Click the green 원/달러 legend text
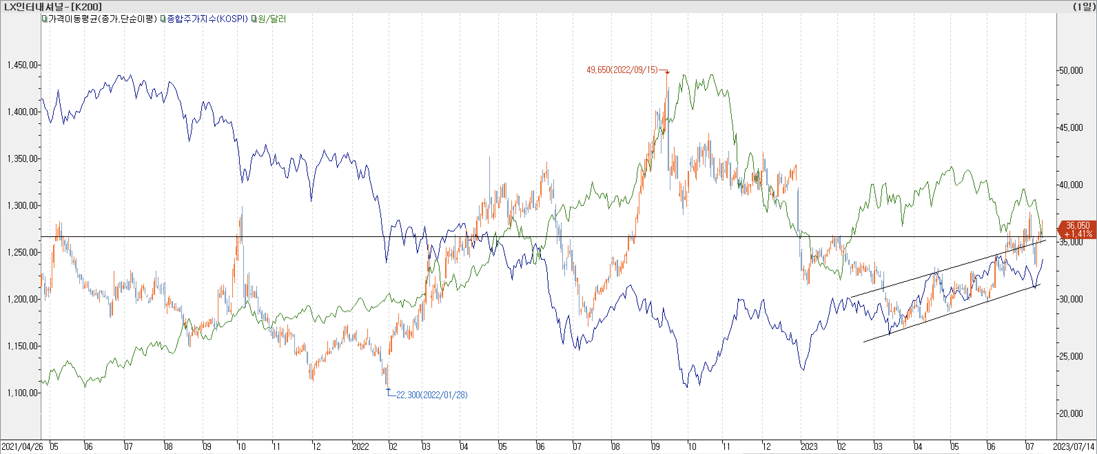The width and height of the screenshot is (1097, 454). point(272,19)
